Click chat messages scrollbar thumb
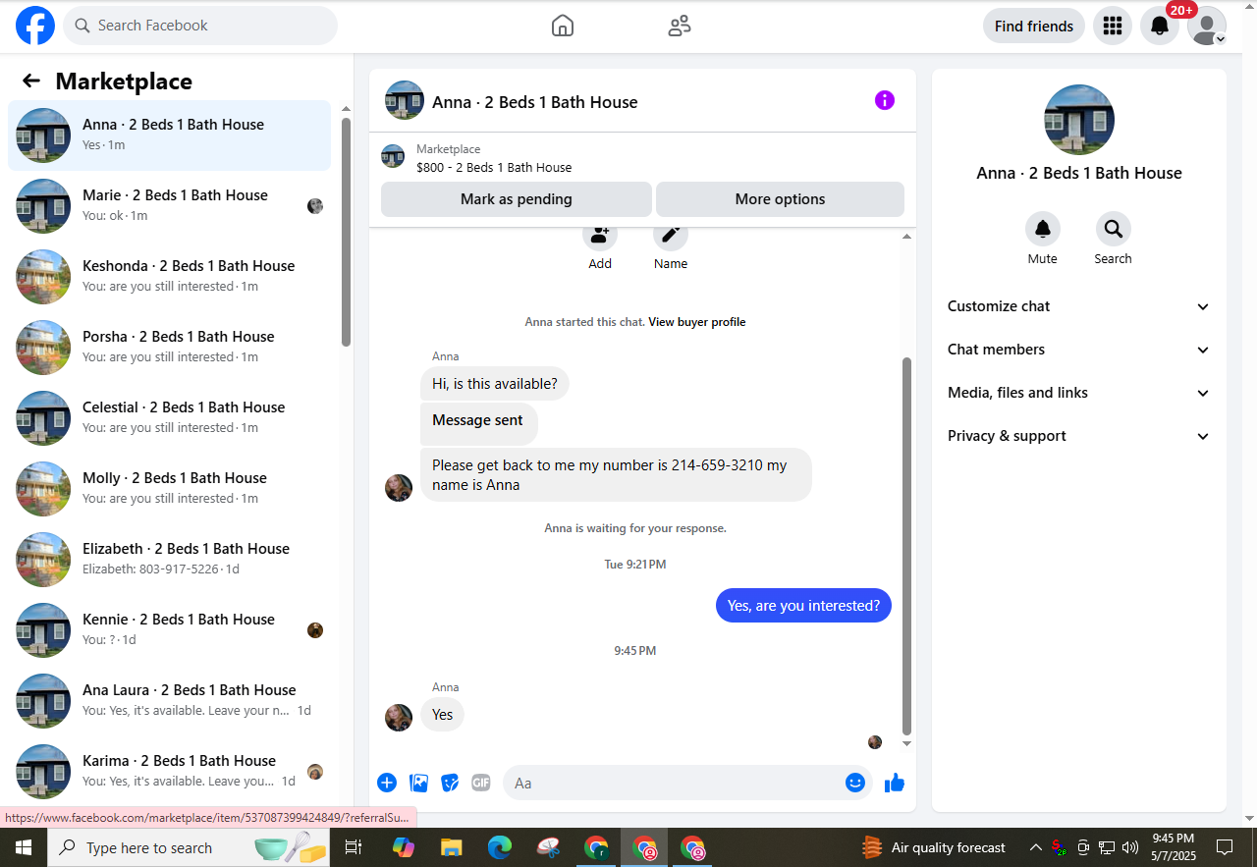This screenshot has width=1257, height=867. click(x=906, y=546)
